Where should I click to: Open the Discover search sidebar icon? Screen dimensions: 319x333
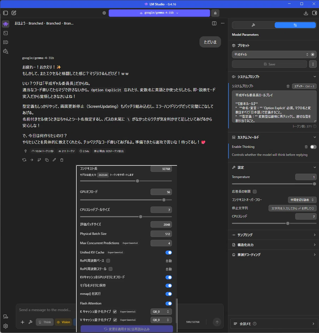click(x=6, y=51)
